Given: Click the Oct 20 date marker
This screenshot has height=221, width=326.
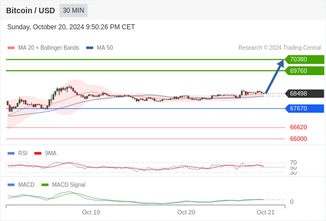Looking at the screenshot, I should coord(186,212).
